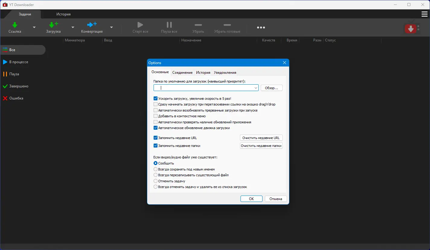
Task: Click the Время column header
Action: click(x=292, y=40)
